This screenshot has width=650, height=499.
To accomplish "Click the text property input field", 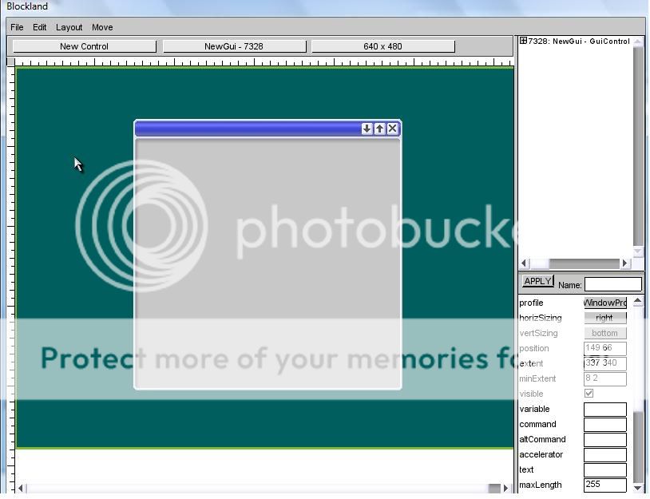I will tap(604, 470).
